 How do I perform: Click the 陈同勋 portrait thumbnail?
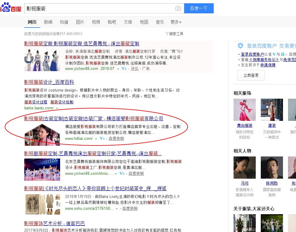pos(272,168)
